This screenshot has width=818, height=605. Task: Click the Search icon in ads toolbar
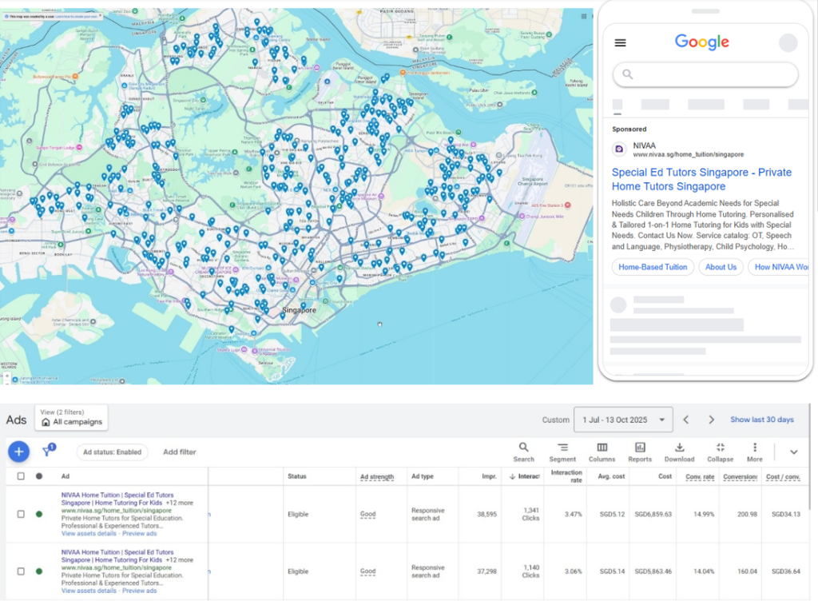523,452
